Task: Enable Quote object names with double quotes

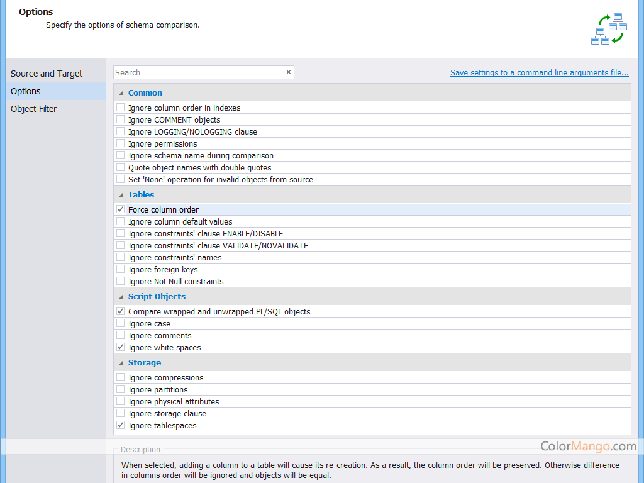Action: tap(119, 167)
